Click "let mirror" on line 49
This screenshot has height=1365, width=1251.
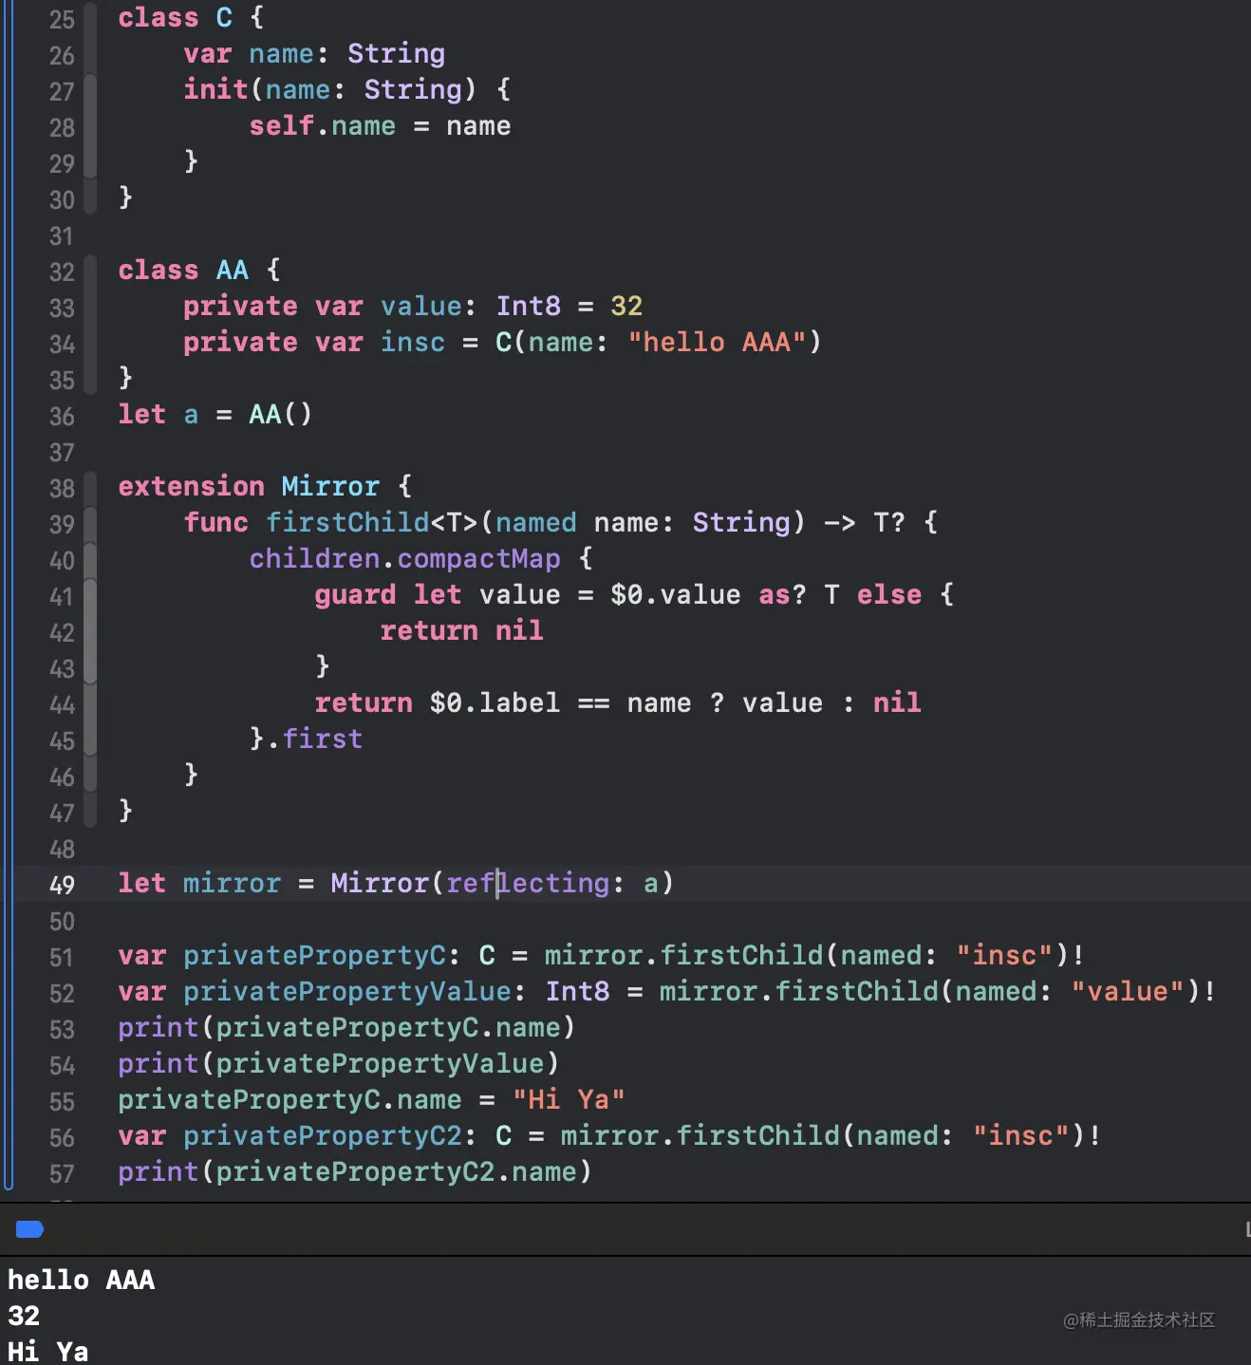(x=199, y=884)
